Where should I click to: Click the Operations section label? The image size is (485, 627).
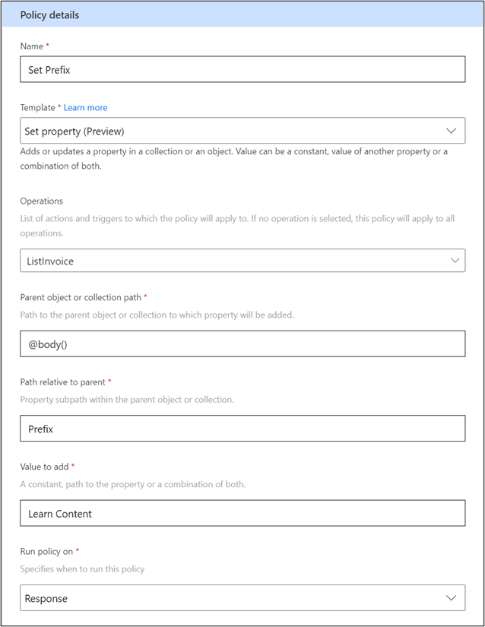(x=42, y=201)
